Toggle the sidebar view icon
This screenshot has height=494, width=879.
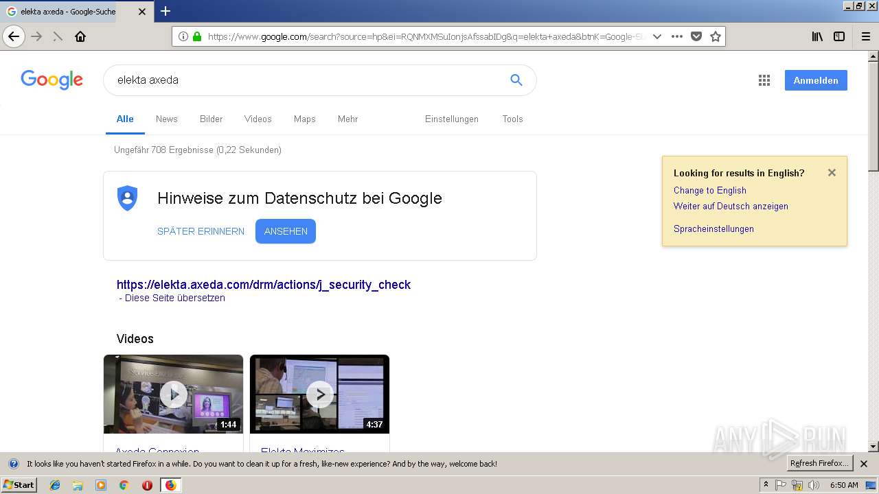pyautogui.click(x=839, y=36)
